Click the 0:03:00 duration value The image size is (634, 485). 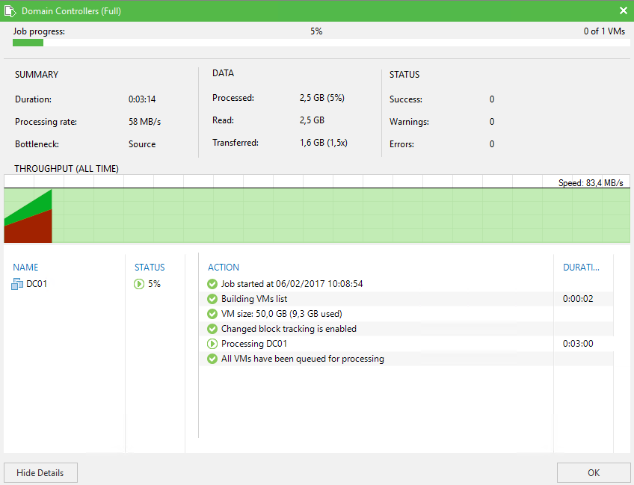click(x=578, y=344)
